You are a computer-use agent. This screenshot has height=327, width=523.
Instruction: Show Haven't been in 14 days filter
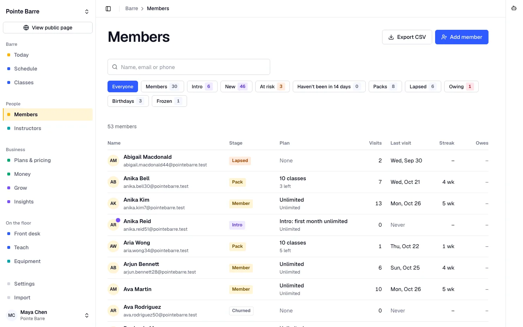(329, 86)
